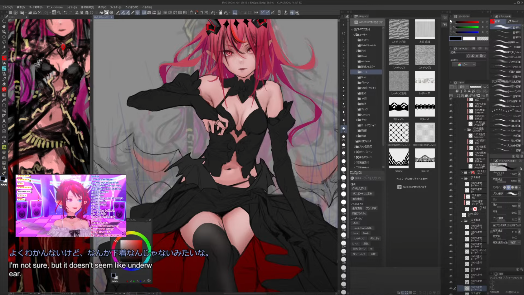Select the eyedropper tool in the toolbox
This screenshot has width=524, height=295.
[x=4, y=53]
